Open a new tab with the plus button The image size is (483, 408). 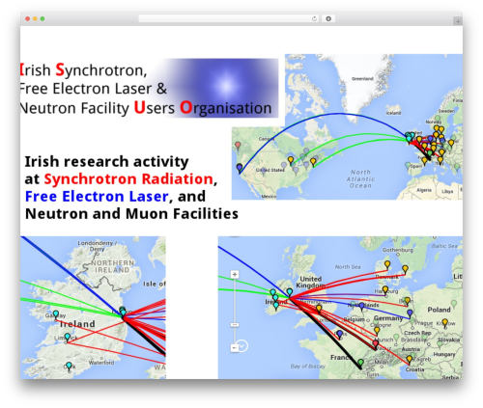(458, 21)
